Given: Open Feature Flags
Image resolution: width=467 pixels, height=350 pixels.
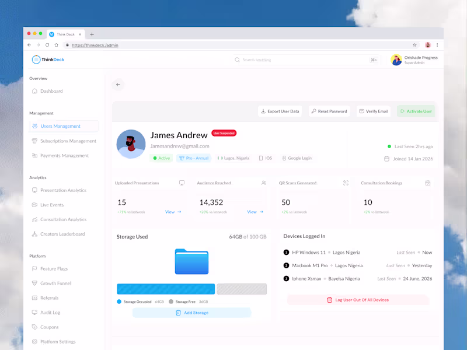Looking at the screenshot, I should click(x=50, y=269).
